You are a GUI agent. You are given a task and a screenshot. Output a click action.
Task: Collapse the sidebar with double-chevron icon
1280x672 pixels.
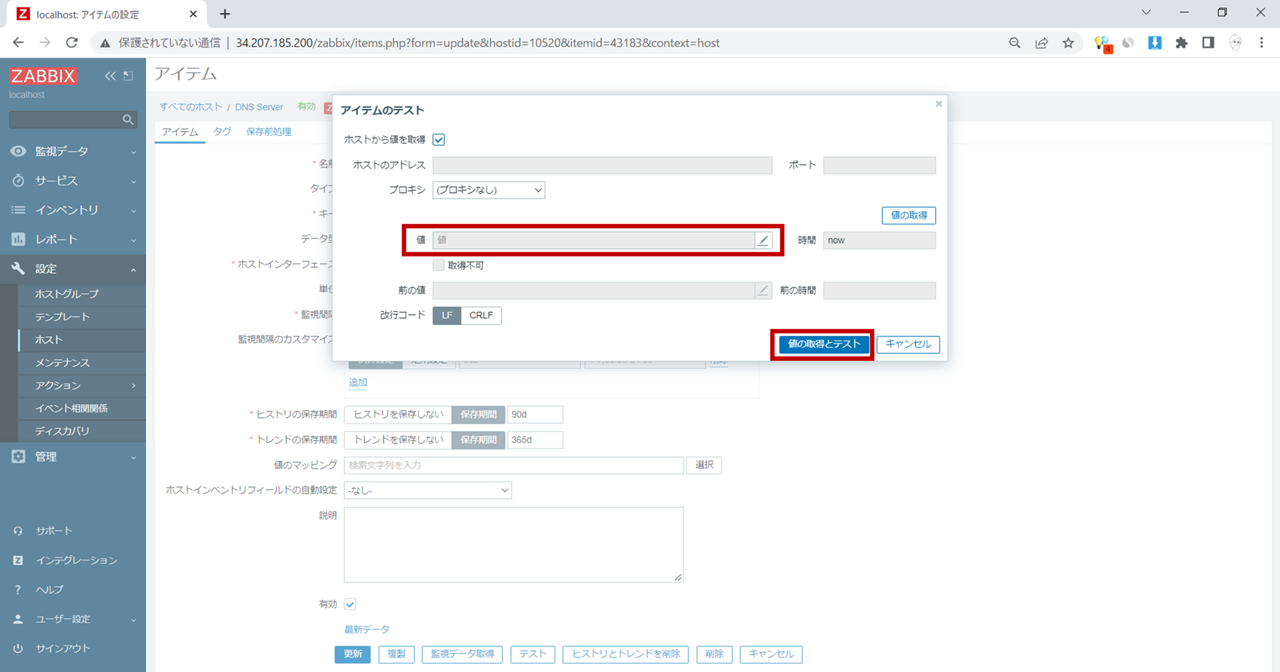110,76
